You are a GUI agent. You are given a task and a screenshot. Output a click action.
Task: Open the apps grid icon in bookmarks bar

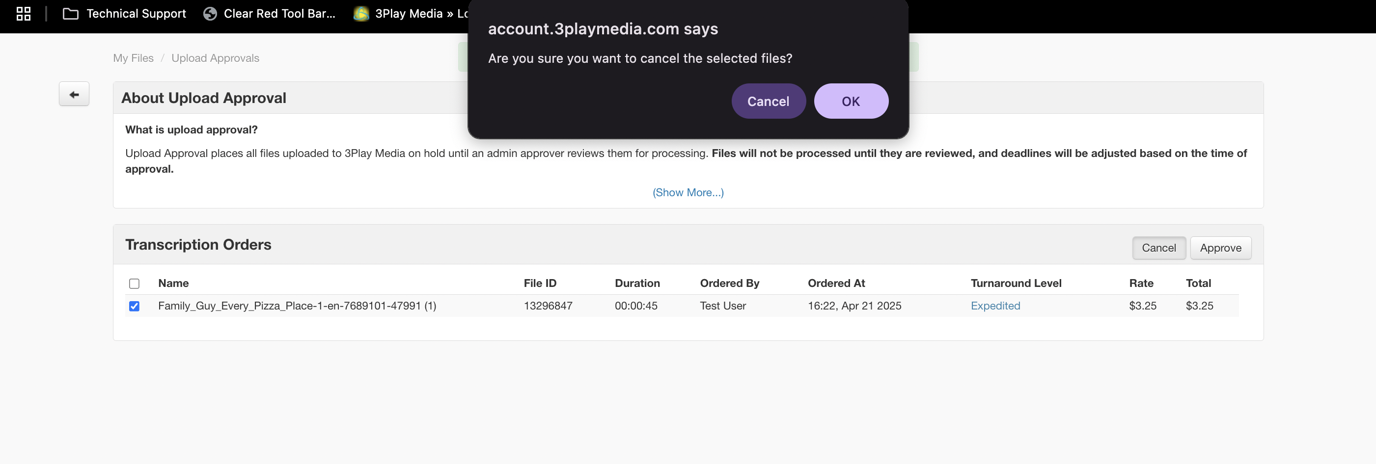(x=24, y=14)
